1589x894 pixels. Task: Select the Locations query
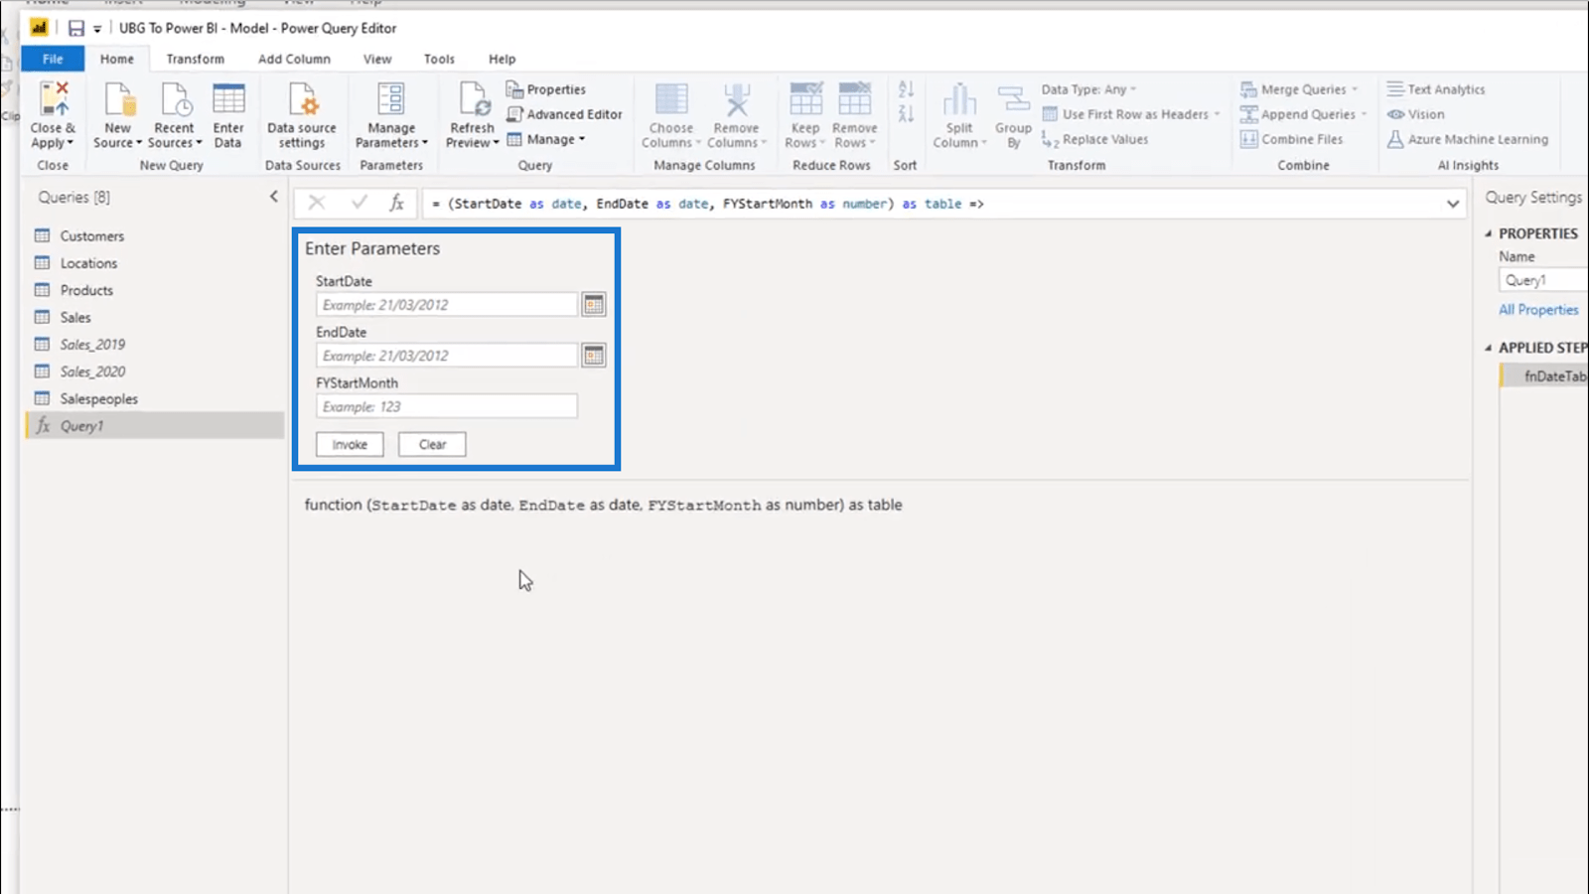155,263
